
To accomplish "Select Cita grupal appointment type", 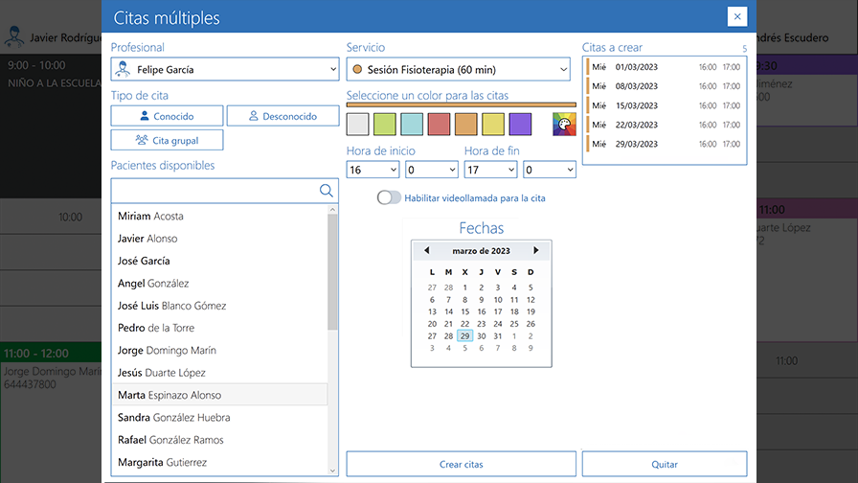I will [167, 140].
